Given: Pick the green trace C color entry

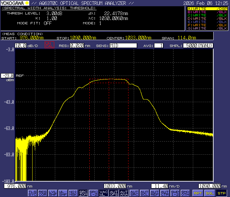Looking at the screenshot, I should coord(207,15).
